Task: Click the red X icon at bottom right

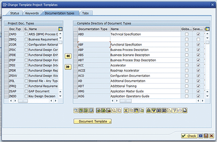Action: pos(211,136)
